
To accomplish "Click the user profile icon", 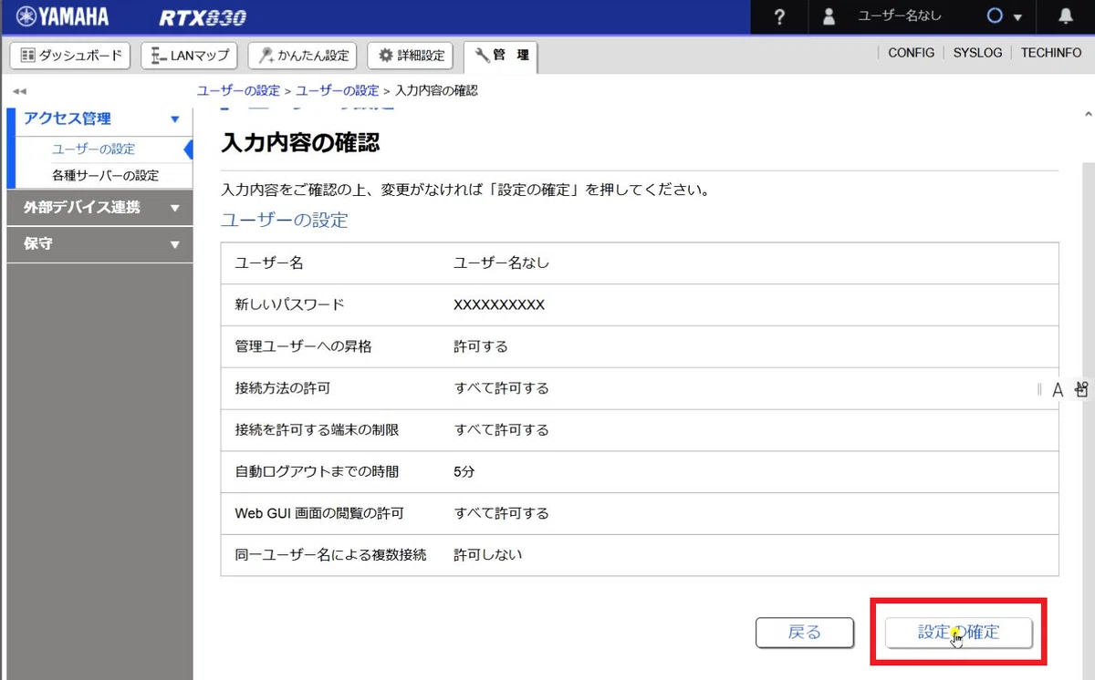I will tap(829, 16).
